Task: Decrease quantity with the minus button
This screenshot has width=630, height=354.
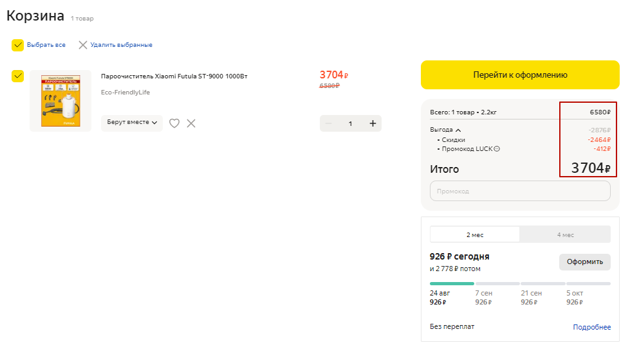Action: (329, 123)
